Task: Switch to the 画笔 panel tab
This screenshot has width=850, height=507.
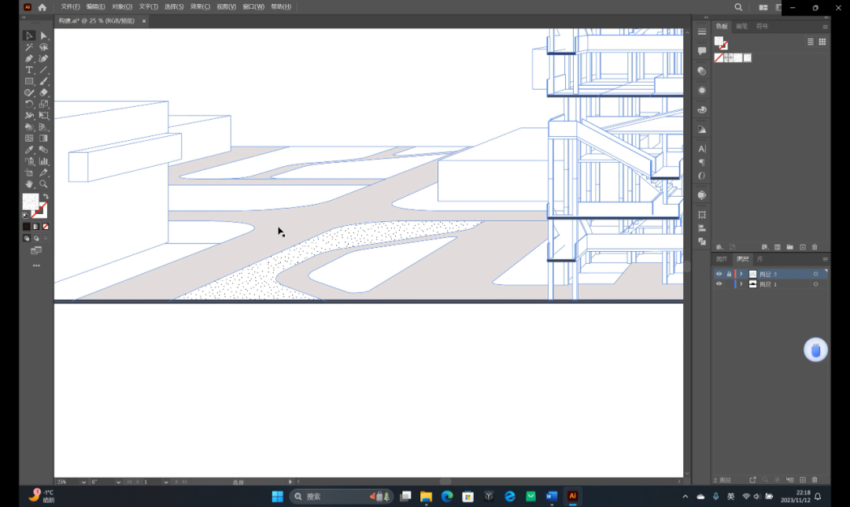Action: pyautogui.click(x=741, y=26)
